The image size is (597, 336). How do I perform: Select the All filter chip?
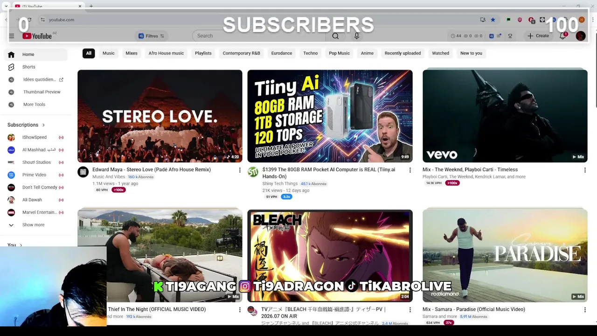(x=89, y=53)
